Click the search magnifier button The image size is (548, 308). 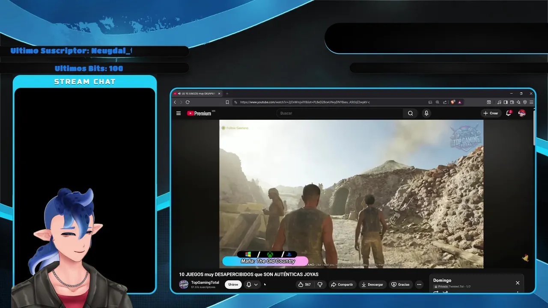coord(410,113)
